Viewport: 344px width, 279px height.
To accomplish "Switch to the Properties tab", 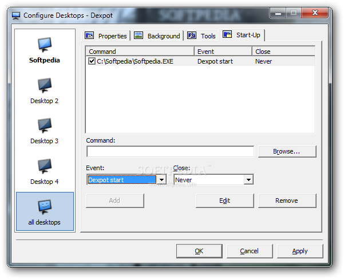I will [x=106, y=36].
